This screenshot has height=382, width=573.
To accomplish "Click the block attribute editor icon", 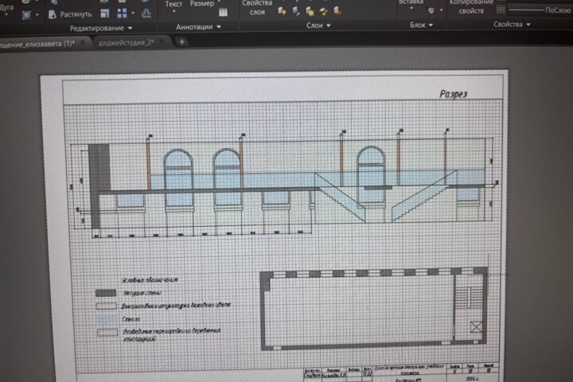I will coord(431,10).
